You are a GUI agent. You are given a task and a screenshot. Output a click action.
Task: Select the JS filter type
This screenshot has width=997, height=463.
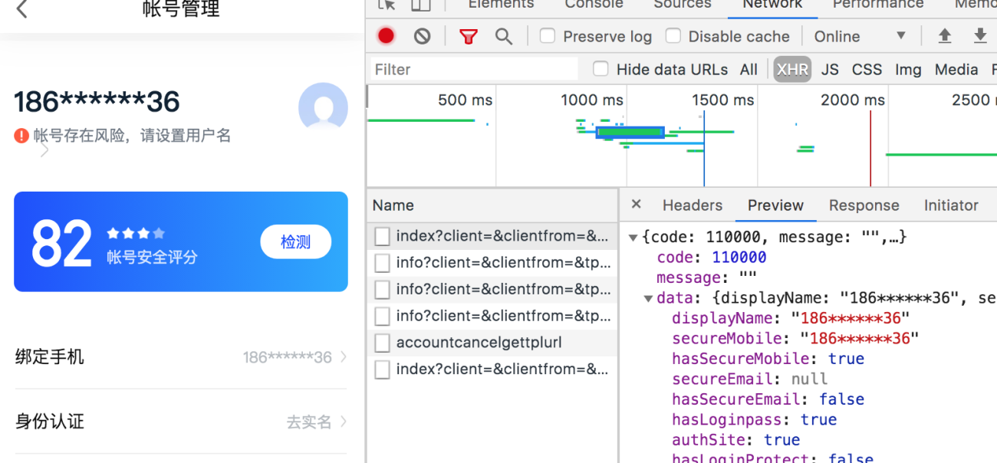pyautogui.click(x=830, y=70)
